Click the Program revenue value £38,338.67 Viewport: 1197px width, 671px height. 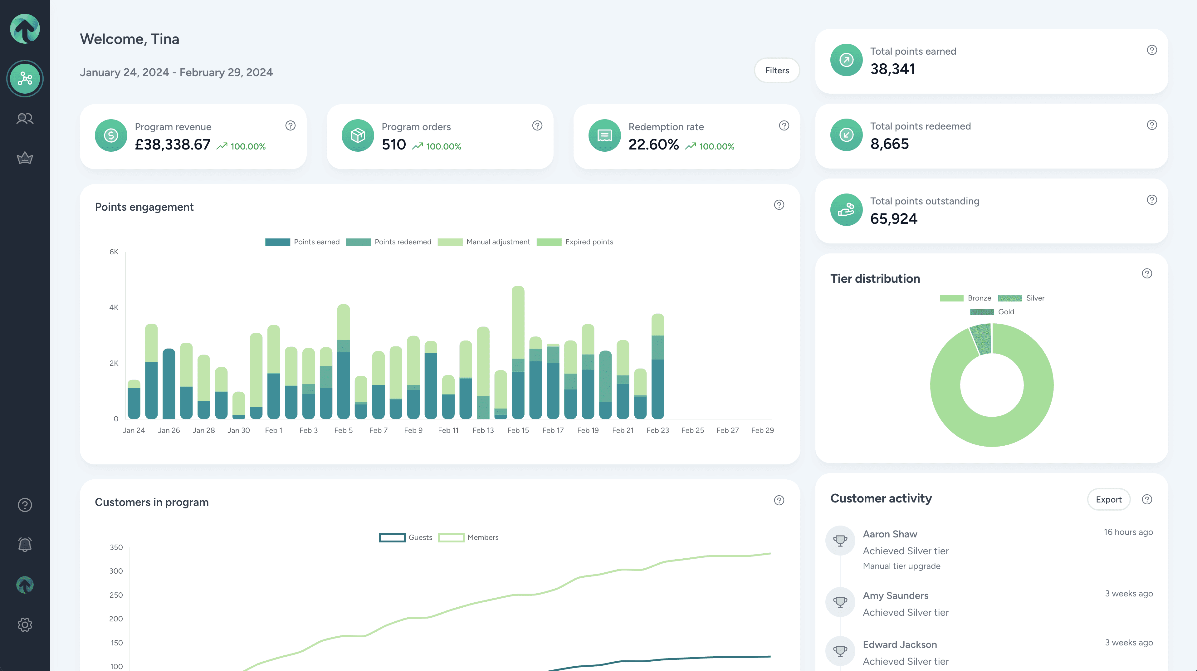(172, 145)
